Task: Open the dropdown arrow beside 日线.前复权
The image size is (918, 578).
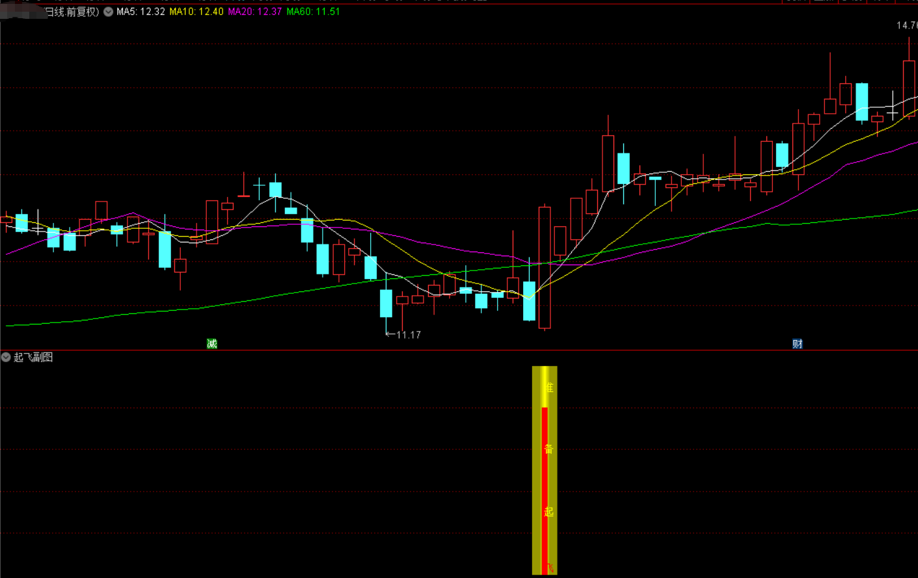Action: coord(108,12)
